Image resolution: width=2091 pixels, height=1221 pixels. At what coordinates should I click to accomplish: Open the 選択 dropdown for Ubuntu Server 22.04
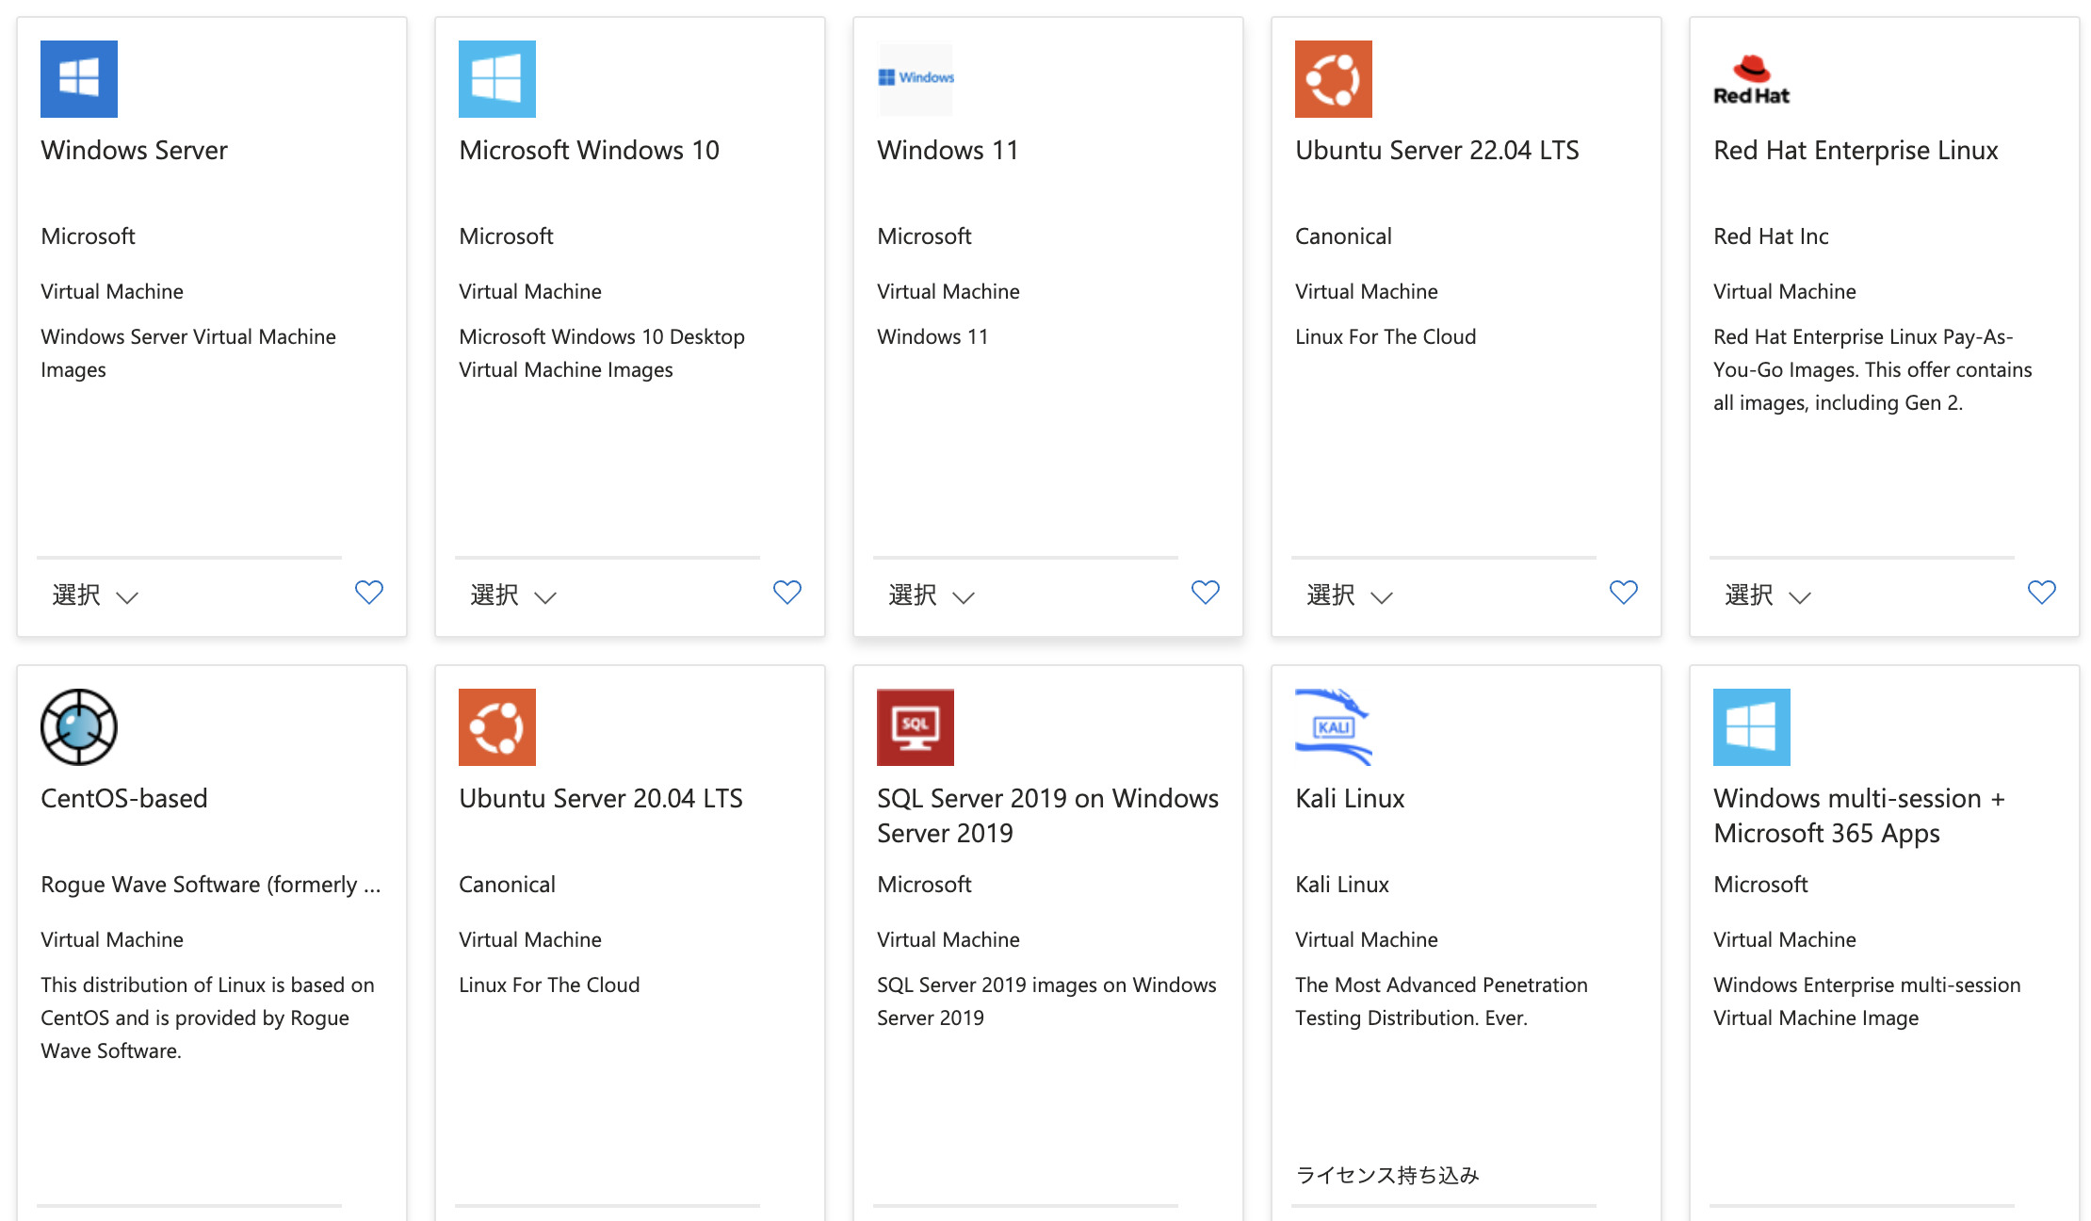pos(1350,595)
